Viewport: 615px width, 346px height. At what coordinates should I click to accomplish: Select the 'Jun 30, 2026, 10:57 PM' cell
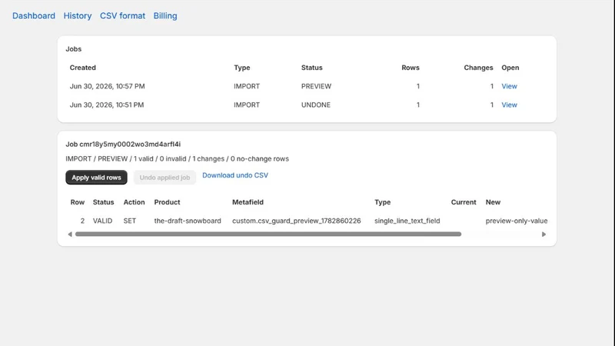click(107, 86)
